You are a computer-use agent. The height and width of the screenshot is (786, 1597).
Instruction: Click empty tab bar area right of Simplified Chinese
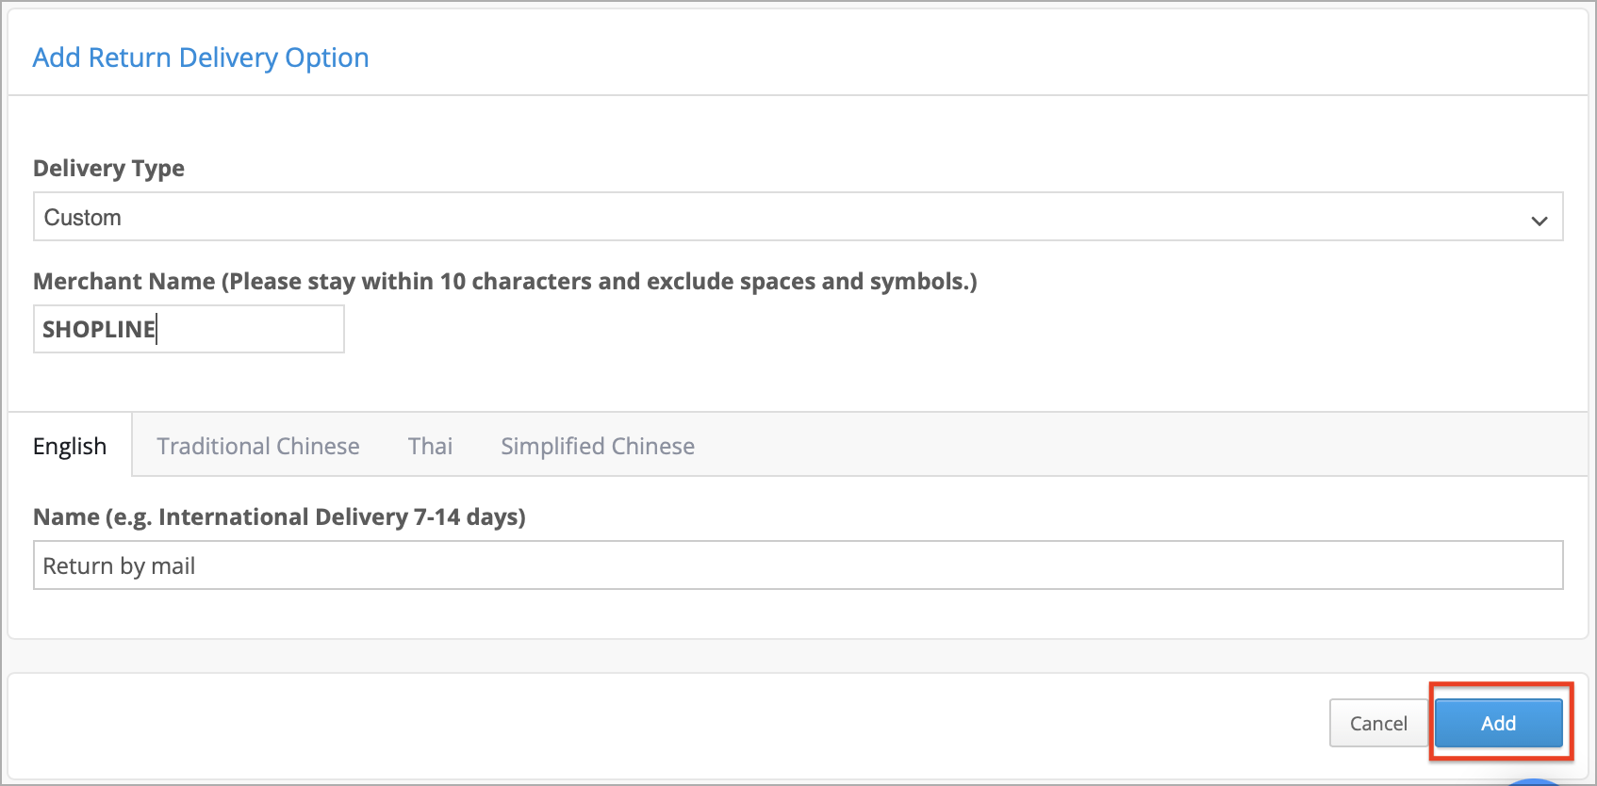tap(1131, 445)
